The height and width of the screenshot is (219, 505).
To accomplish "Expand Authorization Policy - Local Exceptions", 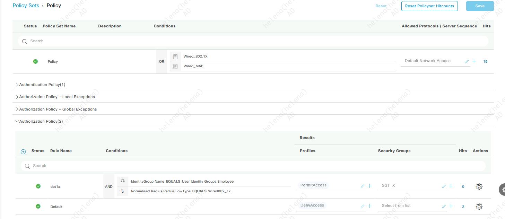I will point(56,97).
